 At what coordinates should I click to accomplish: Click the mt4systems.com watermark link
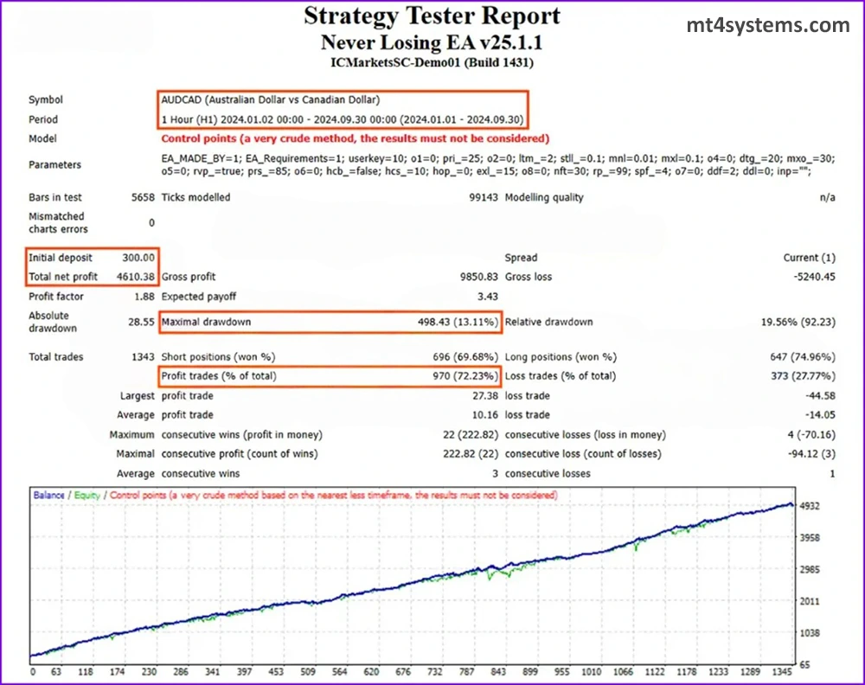click(x=768, y=26)
